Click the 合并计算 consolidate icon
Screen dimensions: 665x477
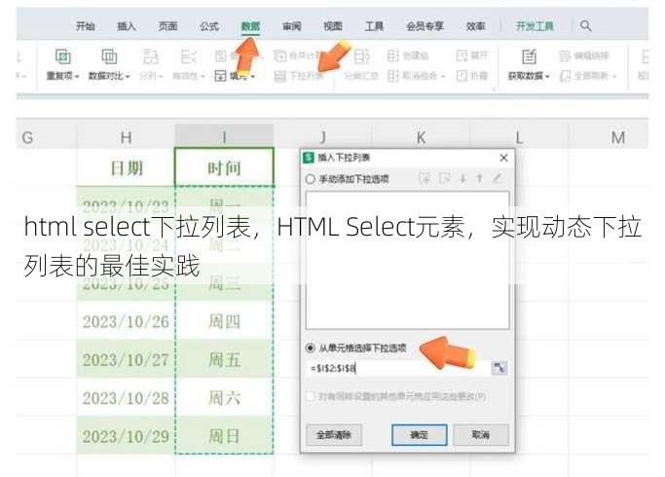coord(279,55)
